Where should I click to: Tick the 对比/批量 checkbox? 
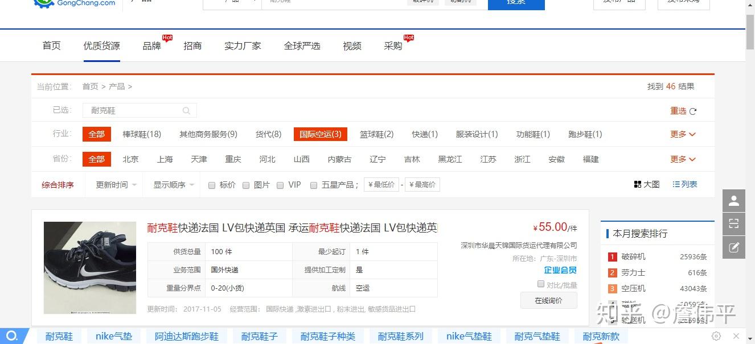pos(541,284)
